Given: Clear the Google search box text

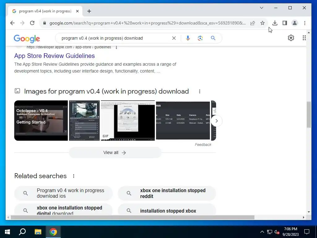Looking at the screenshot, I should click(x=174, y=38).
